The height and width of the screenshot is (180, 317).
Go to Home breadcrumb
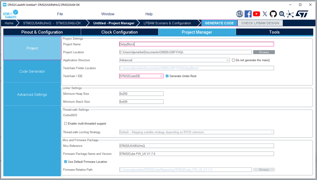click(9, 23)
